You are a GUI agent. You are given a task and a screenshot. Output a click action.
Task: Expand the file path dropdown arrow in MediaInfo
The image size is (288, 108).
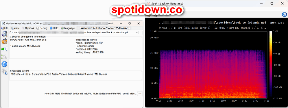pyautogui.click(x=137, y=32)
